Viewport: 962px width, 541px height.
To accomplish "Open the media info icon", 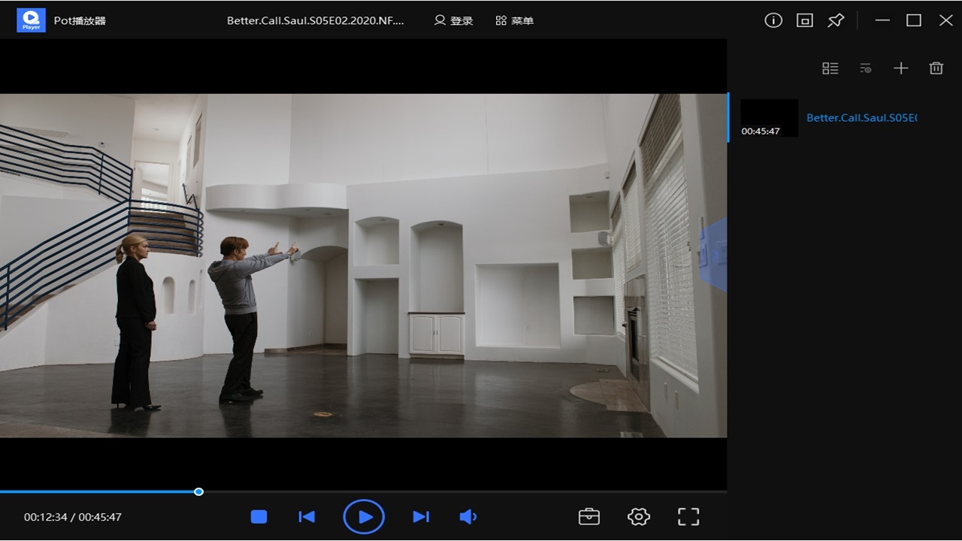I will coord(773,20).
